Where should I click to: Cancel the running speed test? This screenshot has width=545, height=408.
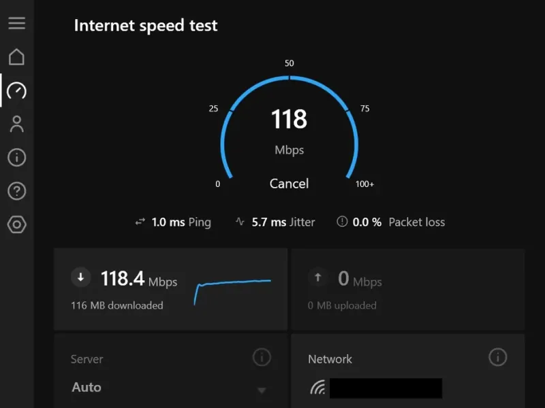289,184
